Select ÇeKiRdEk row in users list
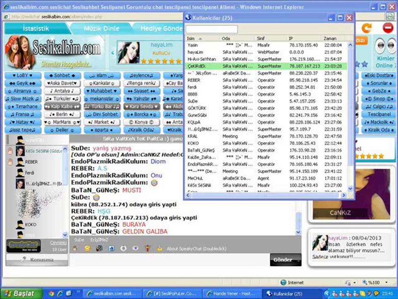 [x=266, y=66]
